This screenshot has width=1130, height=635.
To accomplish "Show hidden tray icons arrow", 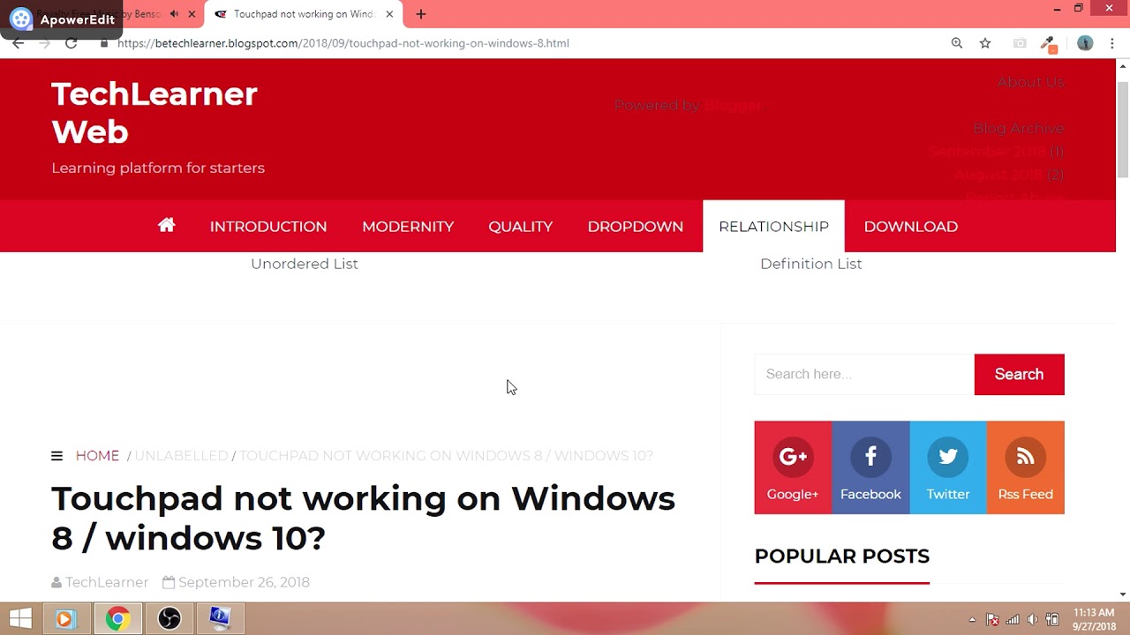I will pos(972,619).
